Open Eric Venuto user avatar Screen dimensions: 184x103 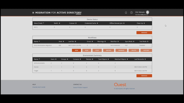click(147, 12)
